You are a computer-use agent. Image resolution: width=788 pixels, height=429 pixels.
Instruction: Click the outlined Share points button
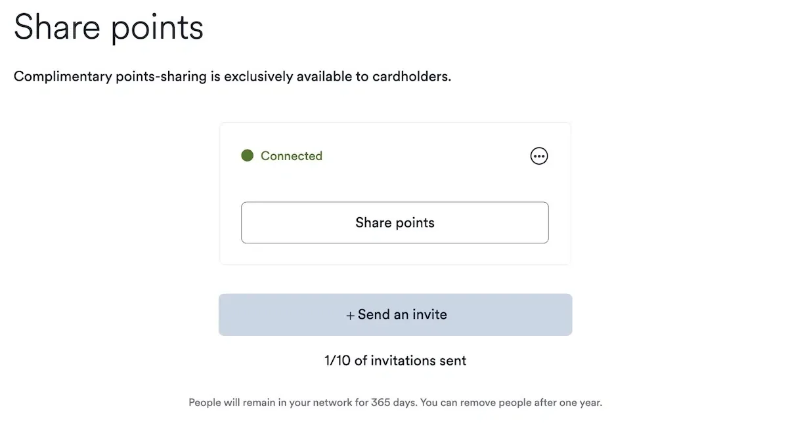pyautogui.click(x=395, y=223)
